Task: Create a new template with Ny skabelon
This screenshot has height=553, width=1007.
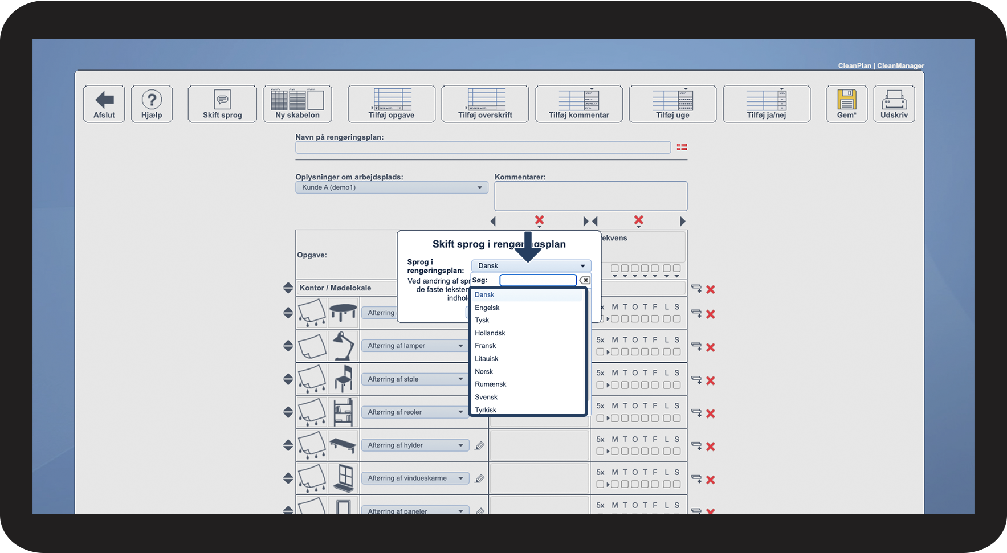Action: pos(297,104)
